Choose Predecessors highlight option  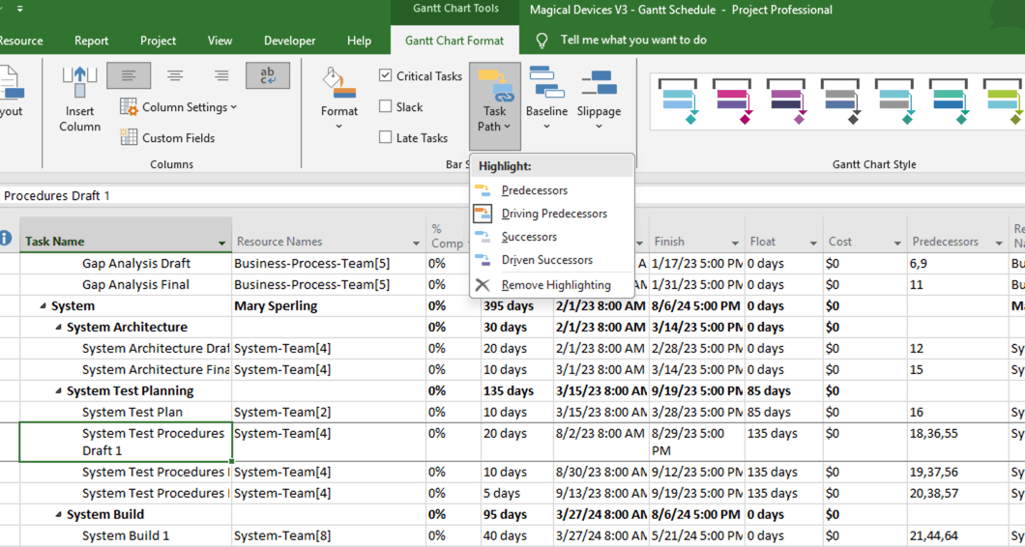(x=552, y=190)
